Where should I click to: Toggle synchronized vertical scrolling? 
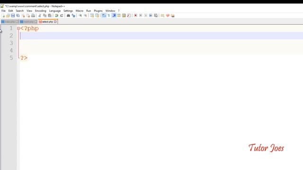pos(92,16)
